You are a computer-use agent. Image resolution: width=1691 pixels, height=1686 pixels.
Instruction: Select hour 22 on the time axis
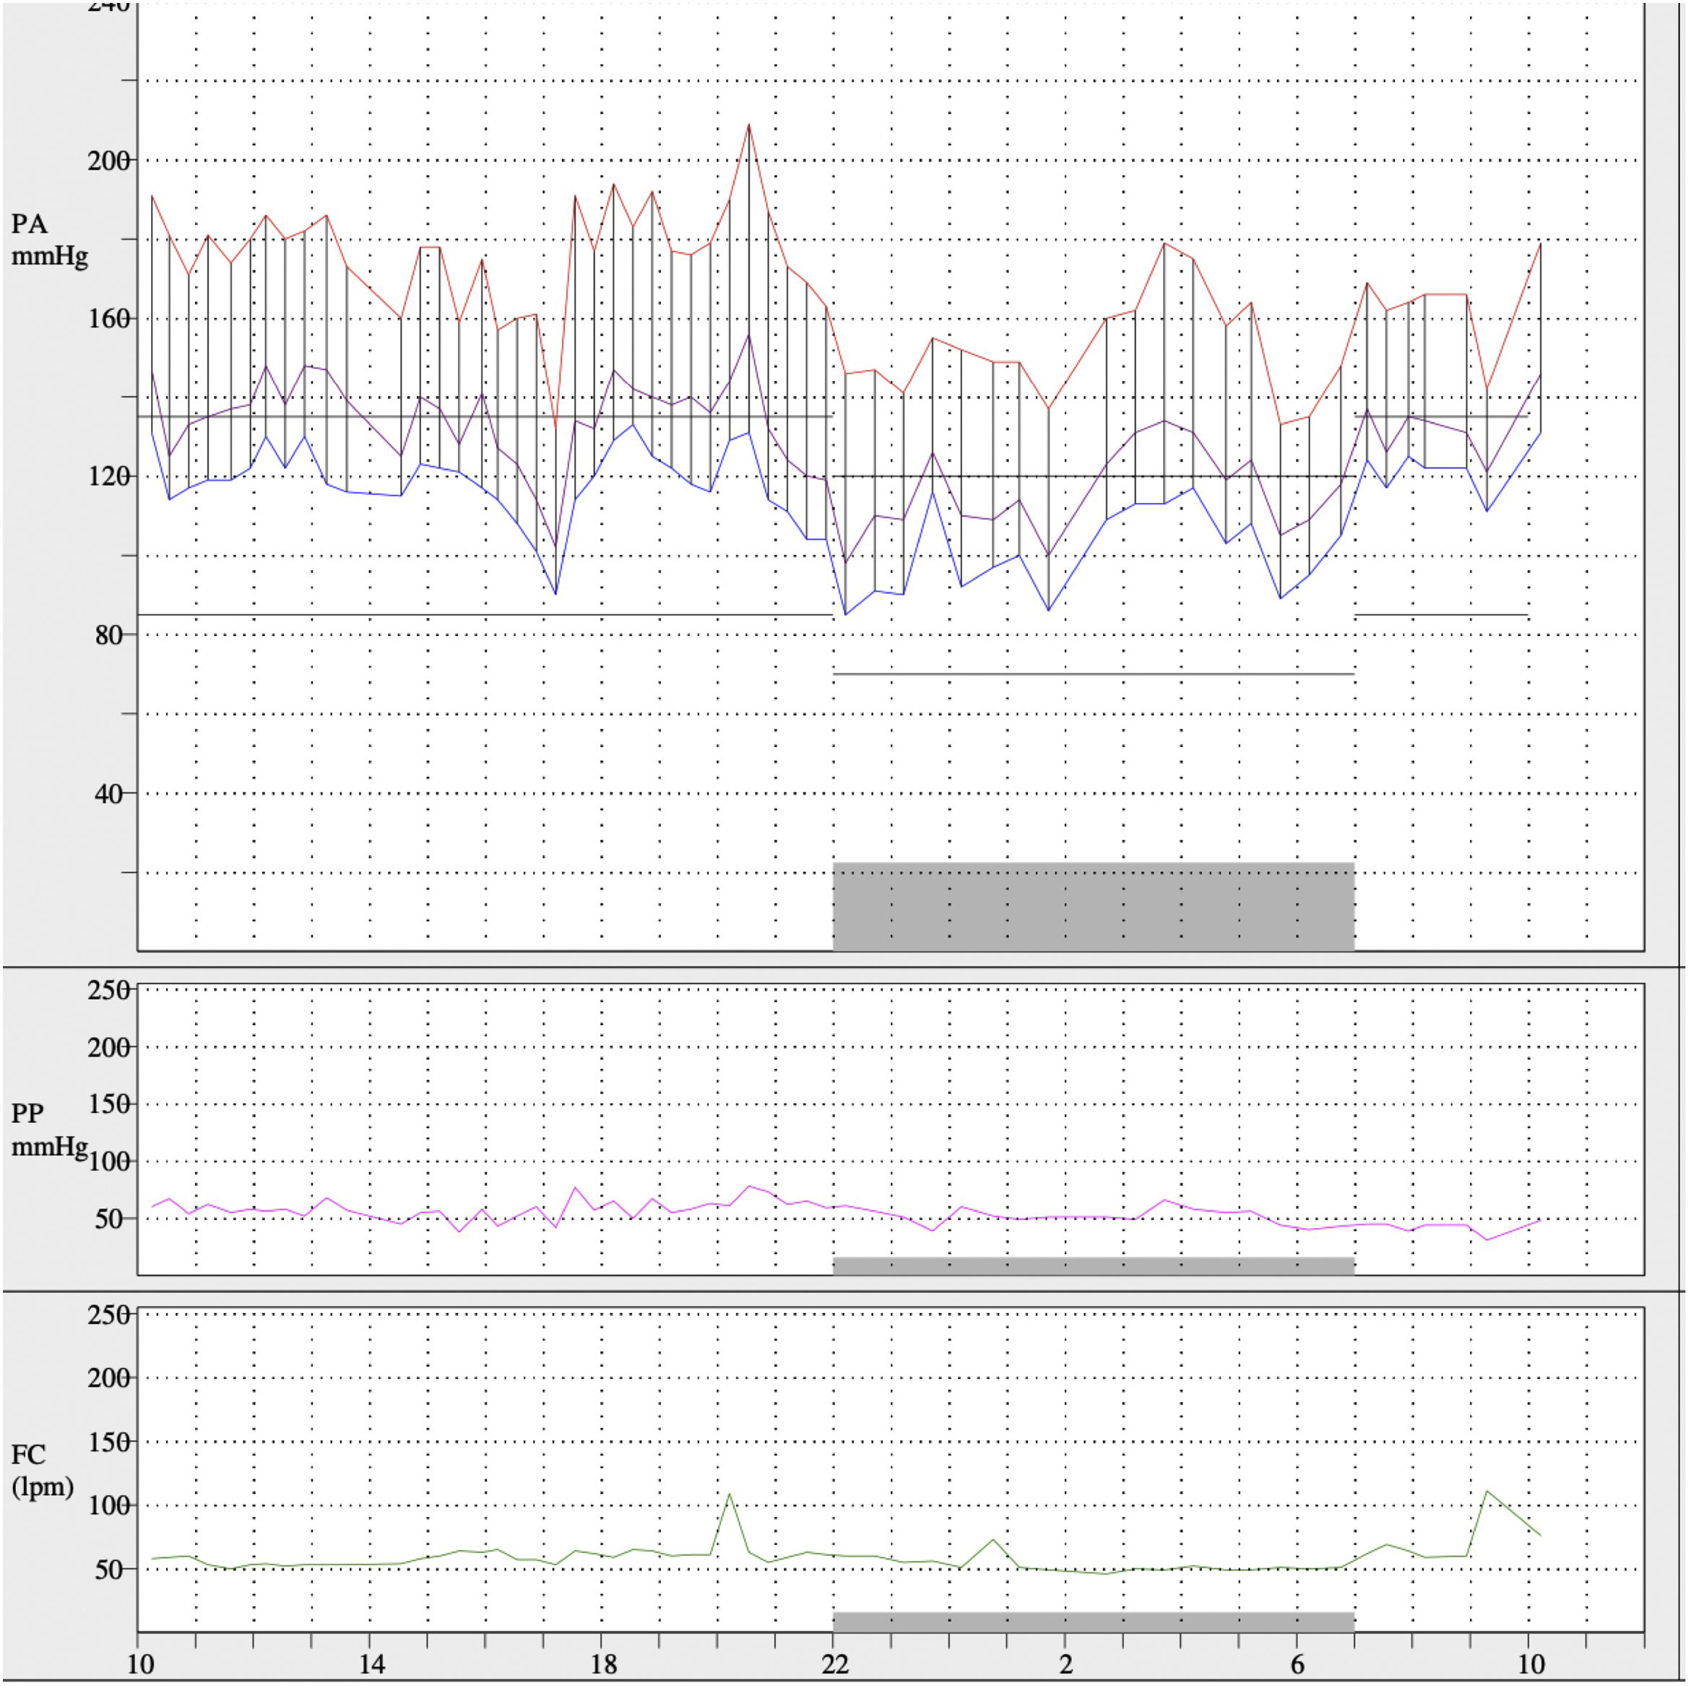click(x=835, y=1663)
